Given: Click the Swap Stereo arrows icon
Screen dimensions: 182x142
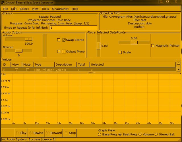Looking at the screenshot, I should click(x=64, y=40).
